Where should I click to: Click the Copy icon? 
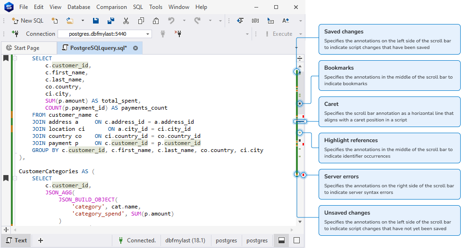[141, 20]
